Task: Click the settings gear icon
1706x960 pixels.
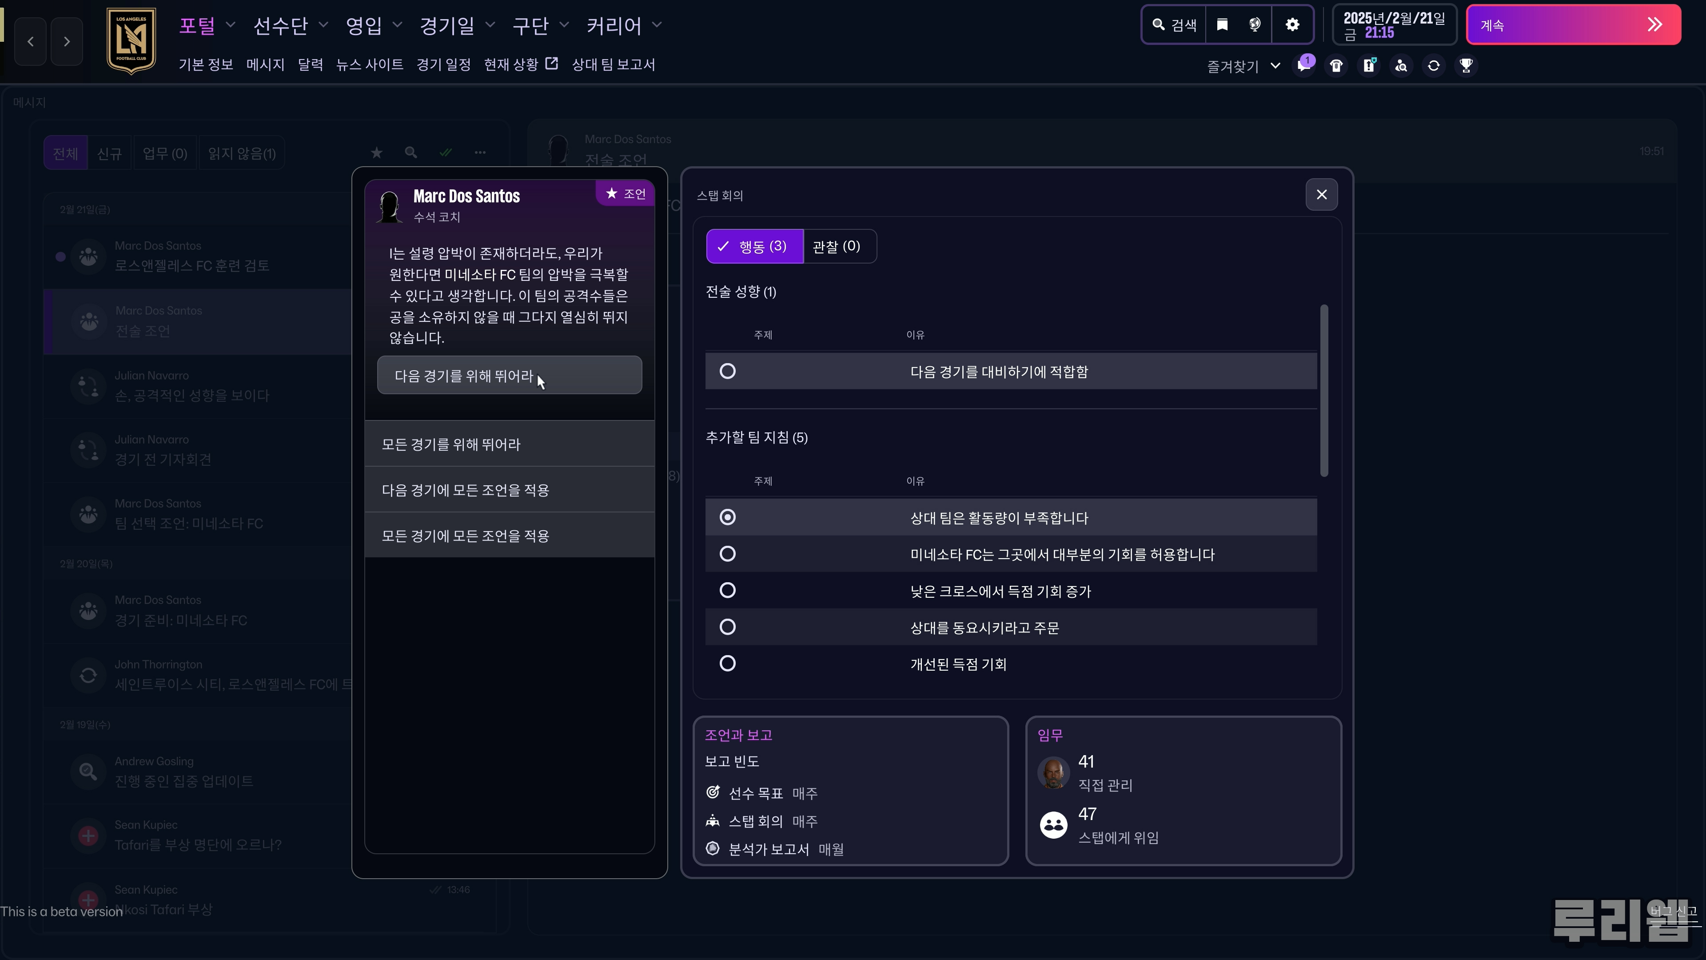Action: 1292,24
